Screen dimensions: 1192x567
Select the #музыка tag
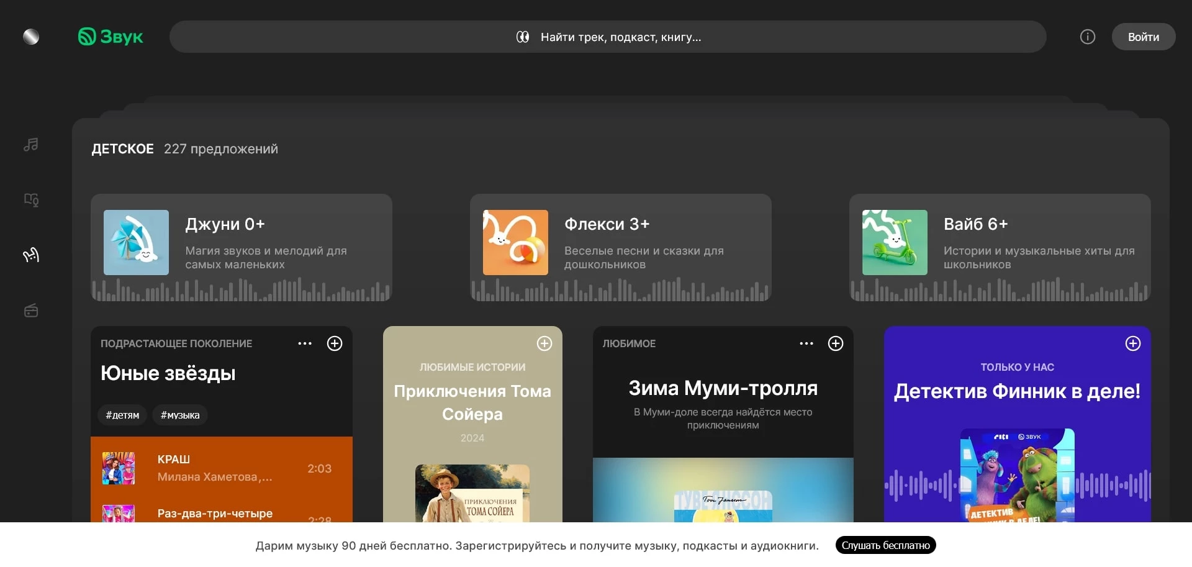pyautogui.click(x=180, y=415)
